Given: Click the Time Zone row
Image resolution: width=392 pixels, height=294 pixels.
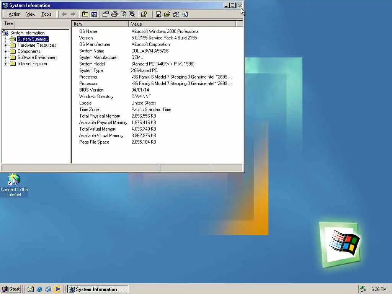Looking at the screenshot, I should [157, 109].
